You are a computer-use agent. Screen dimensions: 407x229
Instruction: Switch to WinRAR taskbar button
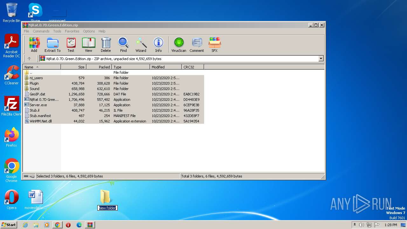pyautogui.click(x=90, y=225)
